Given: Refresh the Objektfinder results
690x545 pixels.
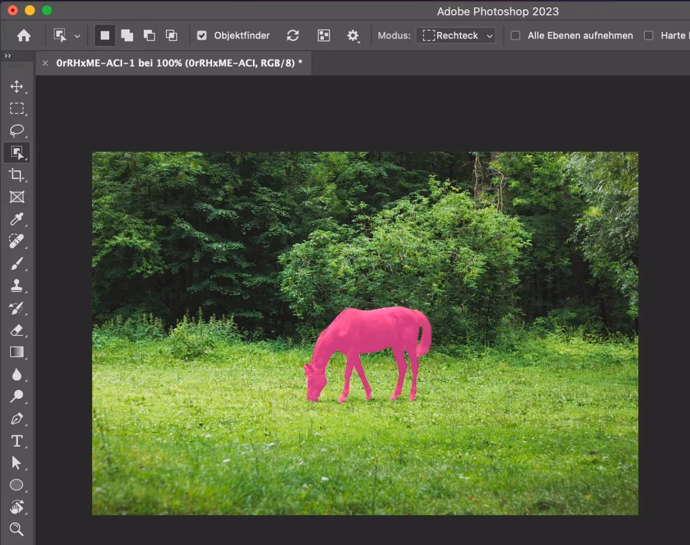Looking at the screenshot, I should tap(293, 36).
